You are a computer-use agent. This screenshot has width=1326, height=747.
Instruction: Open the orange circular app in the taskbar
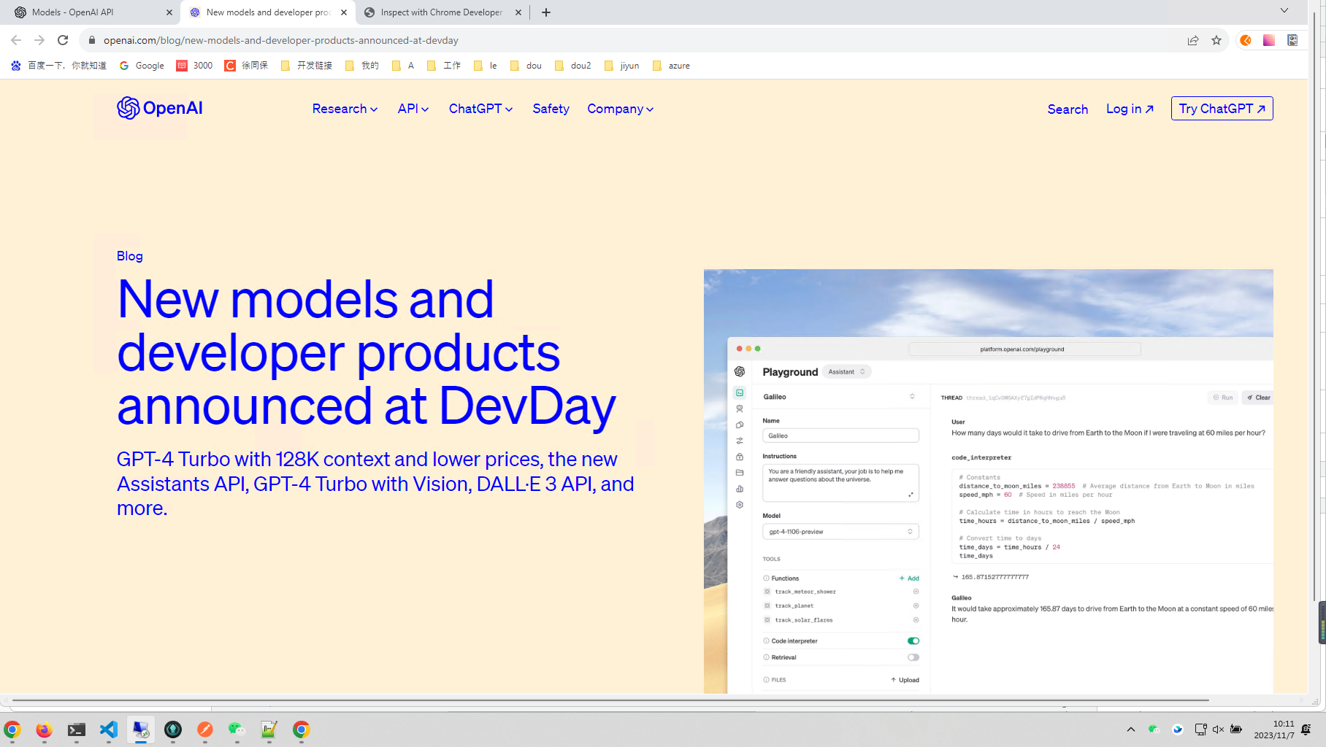205,729
